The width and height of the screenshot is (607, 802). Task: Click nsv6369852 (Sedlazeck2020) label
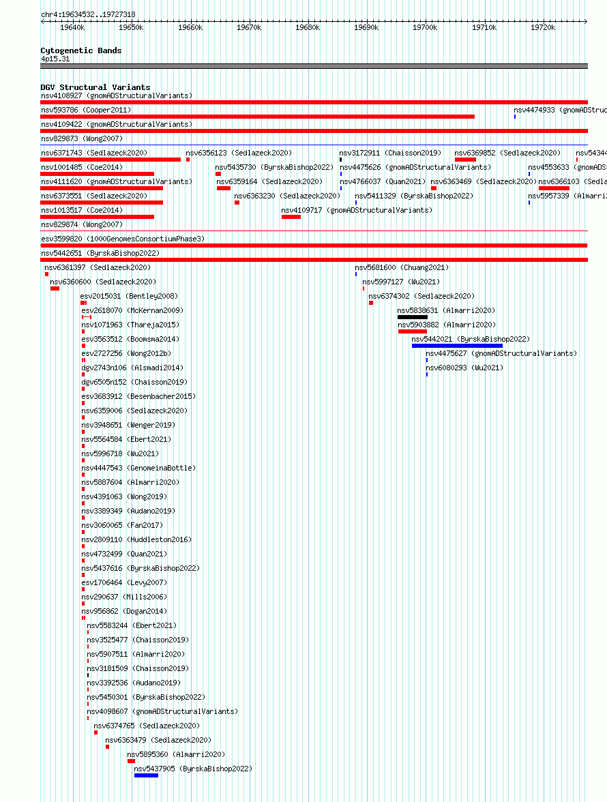507,153
